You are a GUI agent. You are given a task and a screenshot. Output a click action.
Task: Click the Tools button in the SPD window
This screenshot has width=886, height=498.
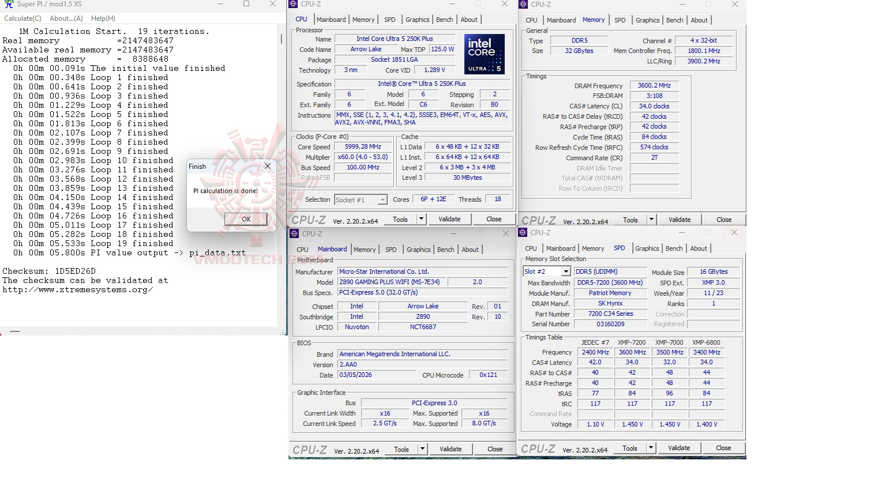[630, 448]
